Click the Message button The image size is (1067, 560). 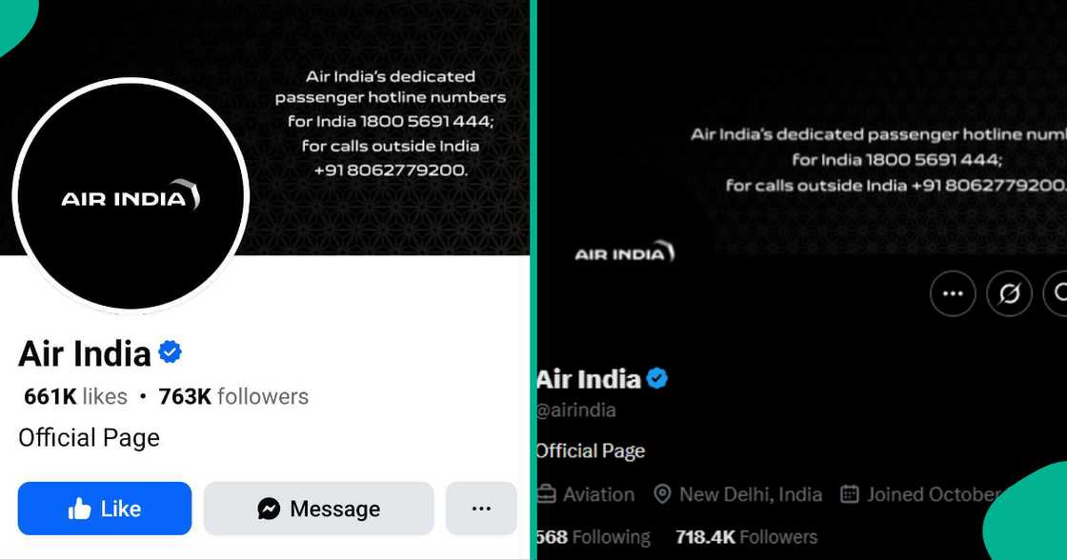tap(317, 509)
